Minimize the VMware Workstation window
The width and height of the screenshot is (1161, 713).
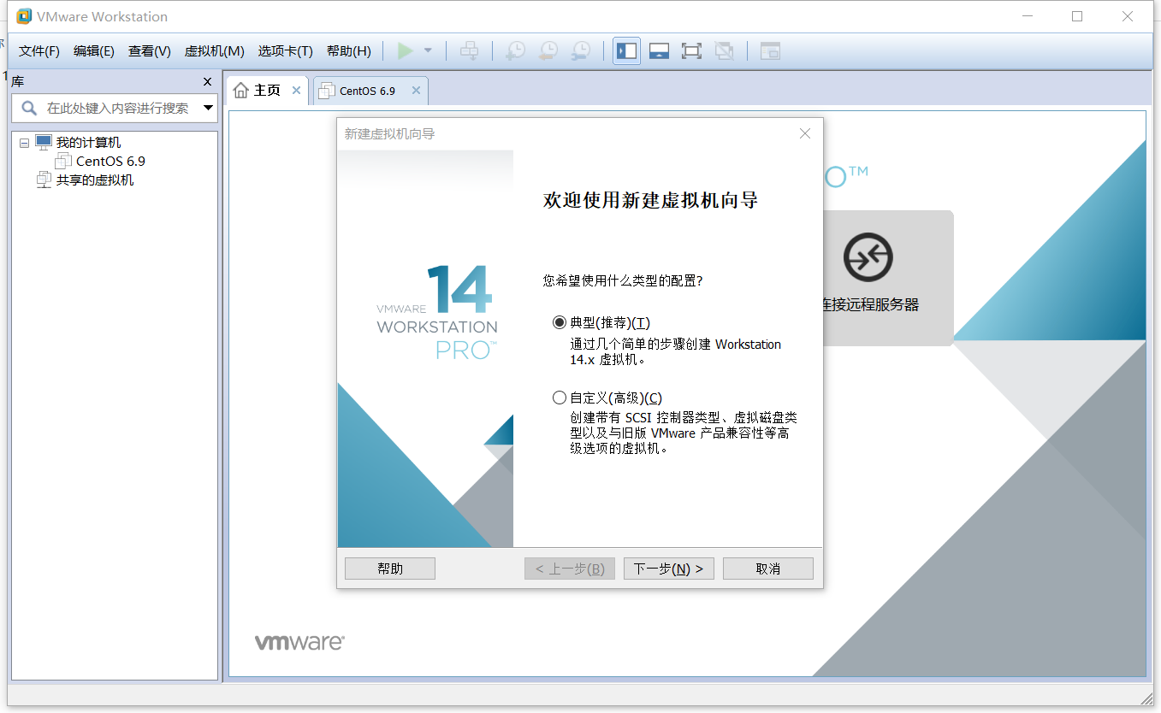click(x=1028, y=16)
